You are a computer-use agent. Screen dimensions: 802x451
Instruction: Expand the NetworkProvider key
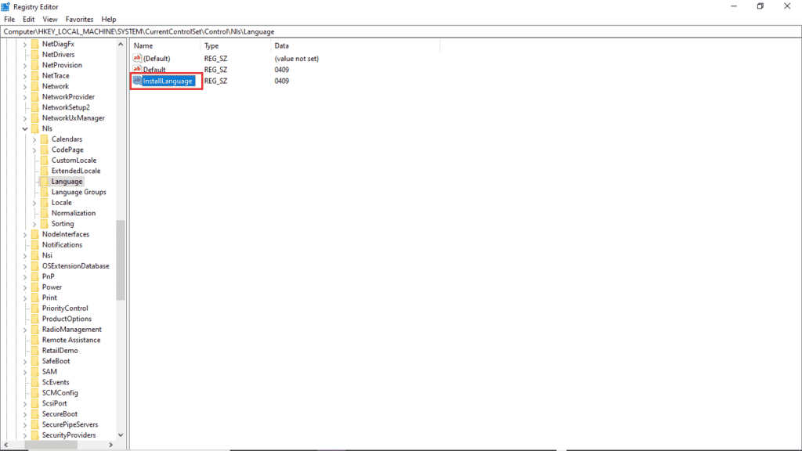(24, 97)
